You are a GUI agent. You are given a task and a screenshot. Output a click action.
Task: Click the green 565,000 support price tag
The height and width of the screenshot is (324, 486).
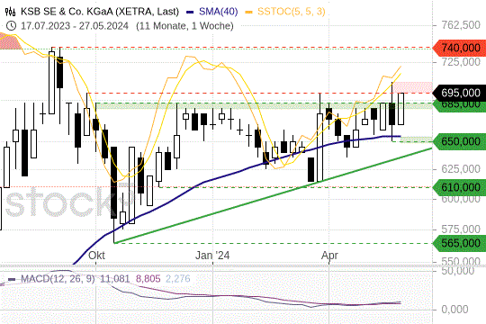(459, 243)
